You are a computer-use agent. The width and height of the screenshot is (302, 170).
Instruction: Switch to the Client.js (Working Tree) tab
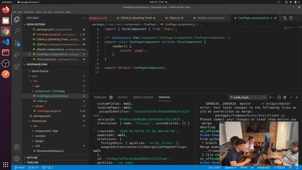pos(136,18)
